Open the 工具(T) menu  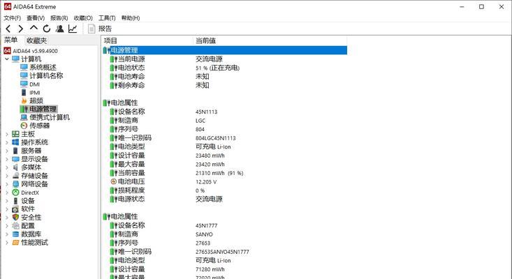[x=107, y=18]
